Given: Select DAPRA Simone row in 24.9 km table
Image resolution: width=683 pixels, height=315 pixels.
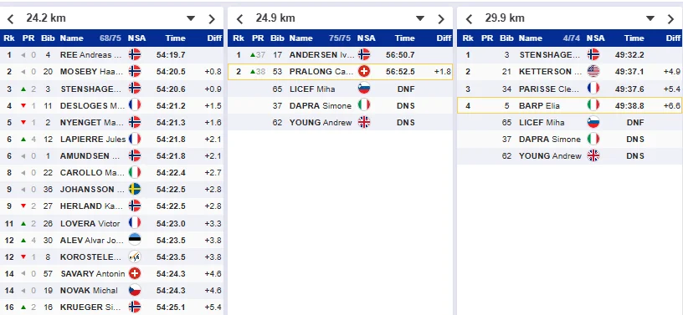Looking at the screenshot, I should pos(340,105).
